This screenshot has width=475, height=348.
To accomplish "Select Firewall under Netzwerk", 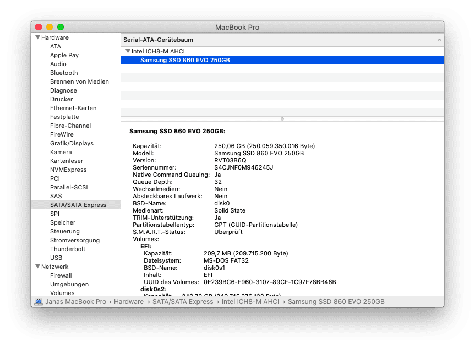I will coord(61,275).
